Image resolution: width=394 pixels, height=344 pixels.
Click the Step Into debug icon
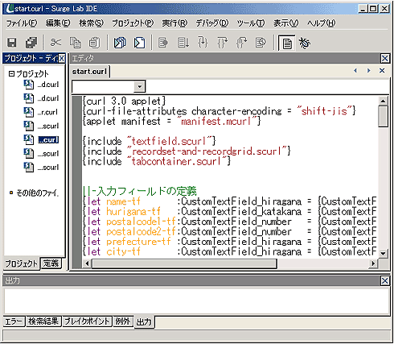[x=203, y=43]
